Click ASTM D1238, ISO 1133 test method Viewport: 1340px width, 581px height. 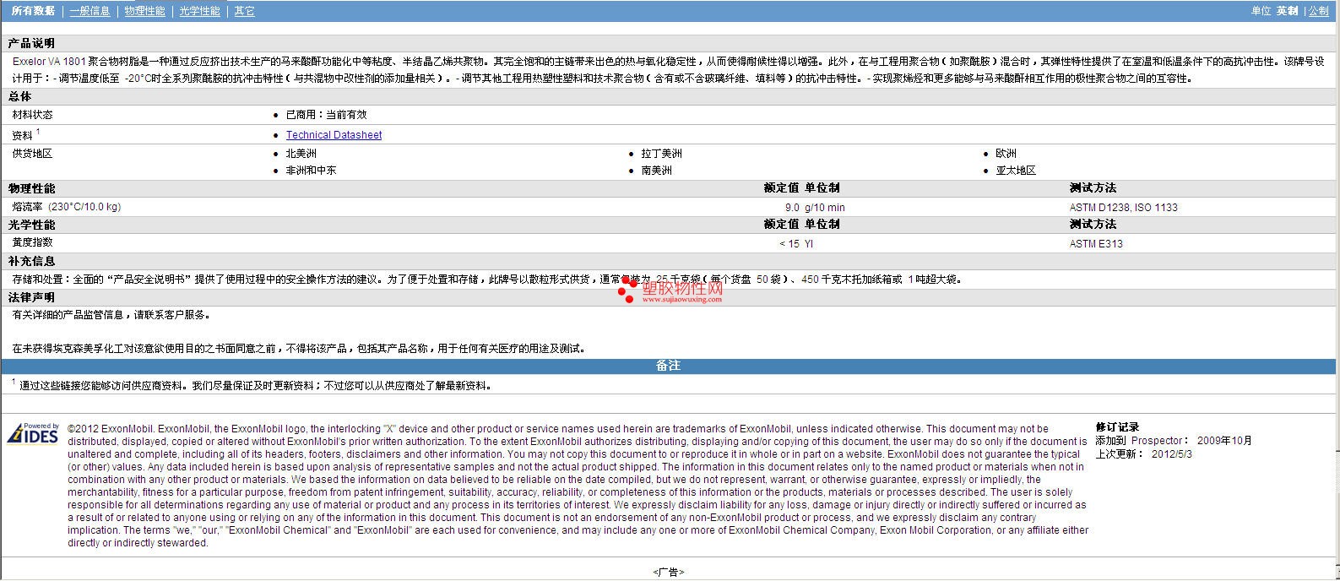click(1123, 208)
